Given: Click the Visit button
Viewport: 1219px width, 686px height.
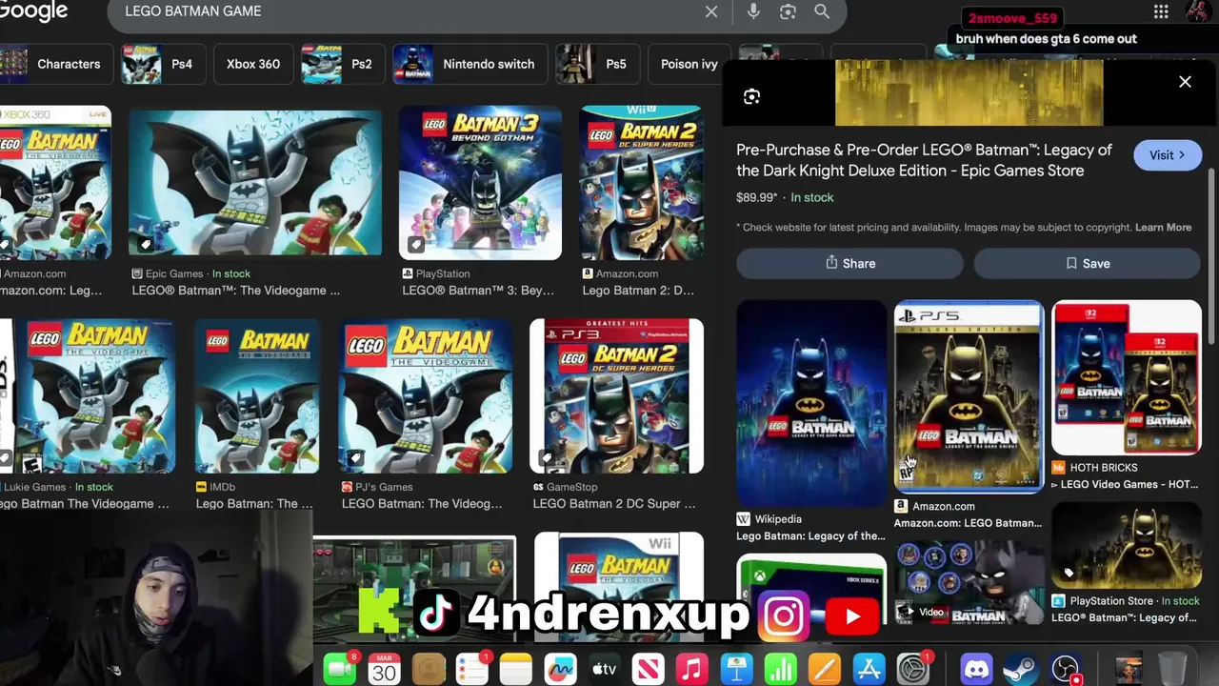Looking at the screenshot, I should pyautogui.click(x=1168, y=155).
